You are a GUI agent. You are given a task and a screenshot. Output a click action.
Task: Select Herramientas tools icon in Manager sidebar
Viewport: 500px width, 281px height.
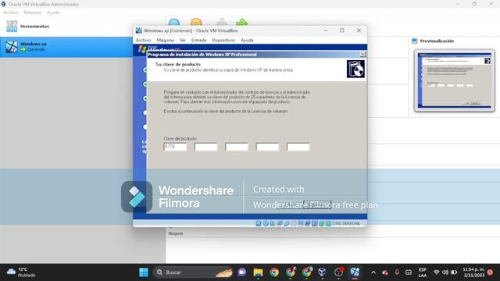(12, 26)
